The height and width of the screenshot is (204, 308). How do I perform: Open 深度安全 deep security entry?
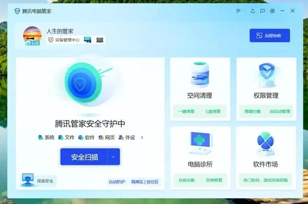[37, 180]
